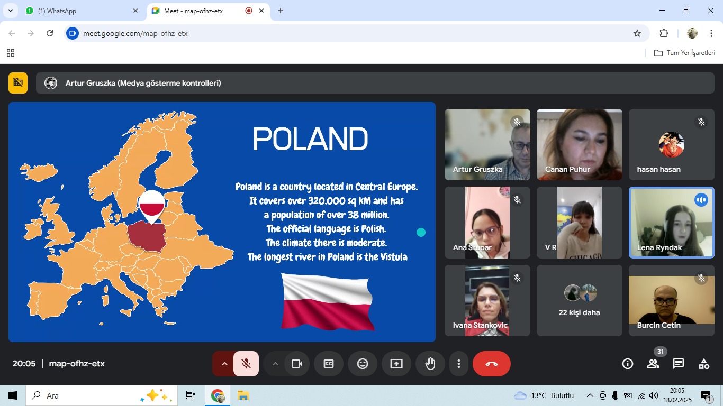Click the 22 kişi daha participants tile
Image resolution: width=723 pixels, height=406 pixels.
579,300
